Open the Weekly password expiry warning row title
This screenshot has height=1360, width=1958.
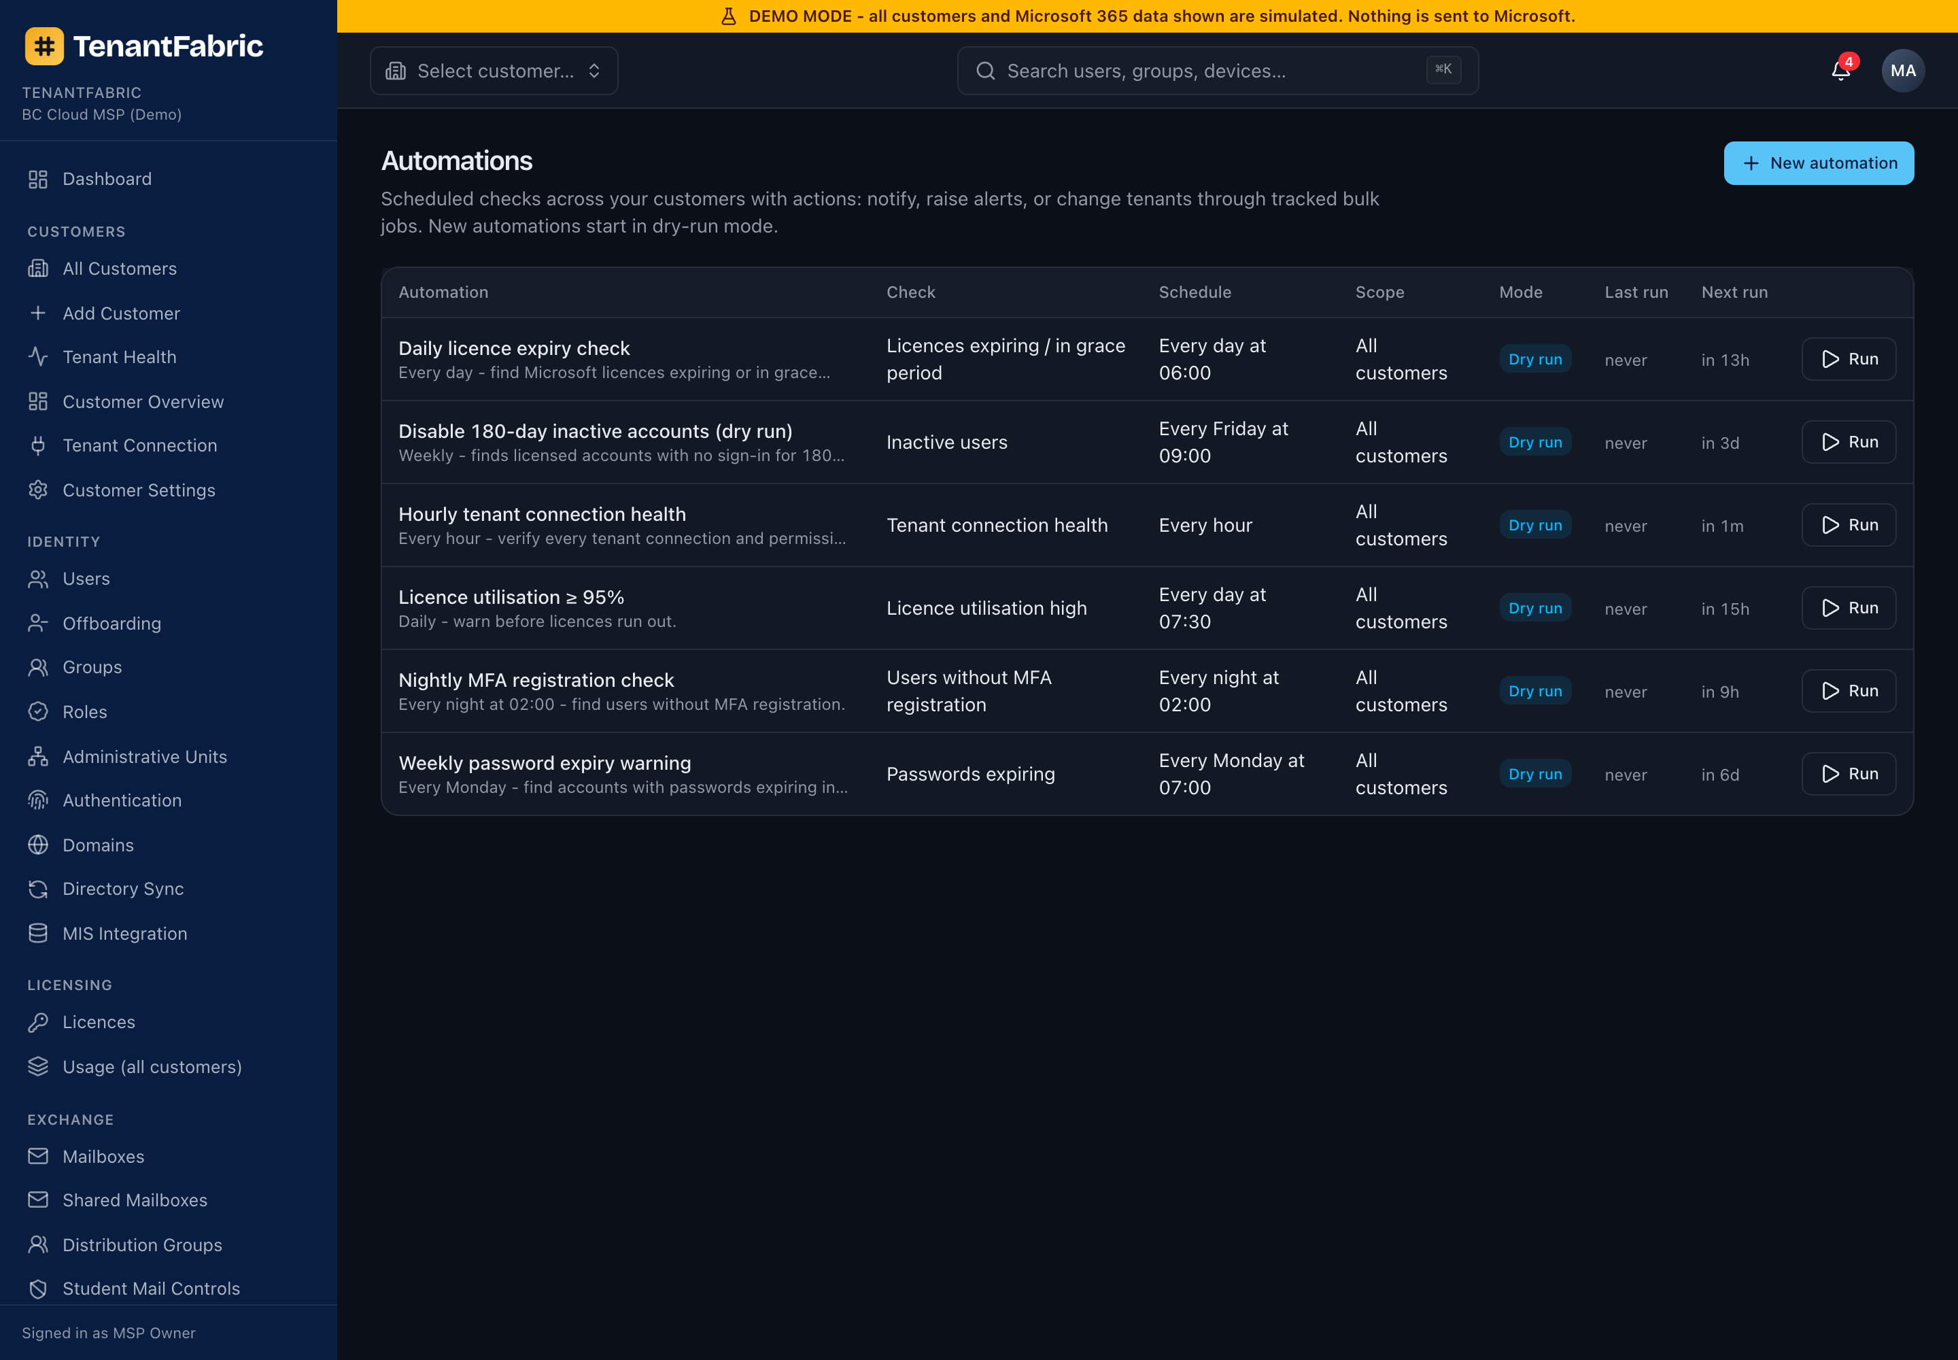point(545,763)
